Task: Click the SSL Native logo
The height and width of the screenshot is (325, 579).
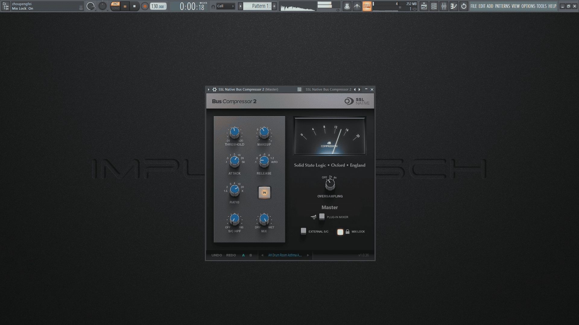Action: click(357, 101)
